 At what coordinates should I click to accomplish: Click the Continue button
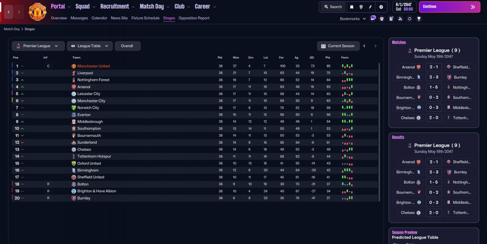[449, 7]
